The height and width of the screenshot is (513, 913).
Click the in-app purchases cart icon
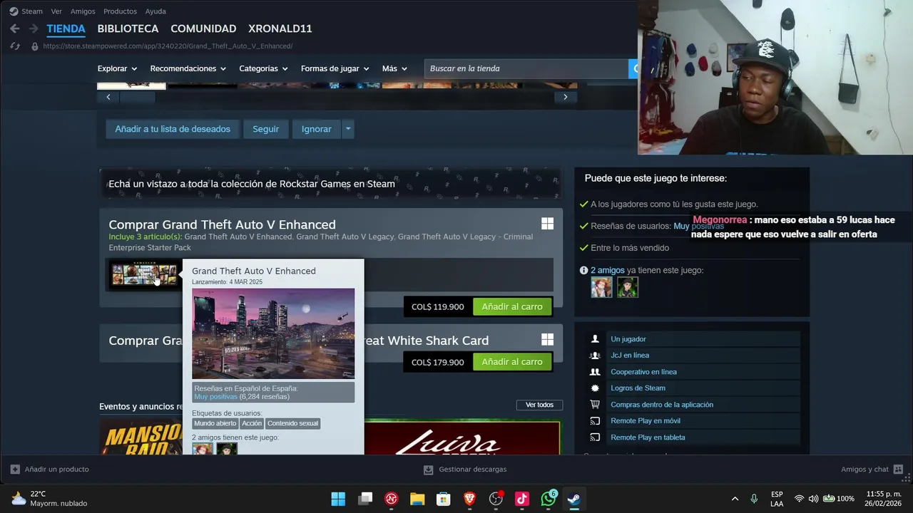tap(595, 405)
